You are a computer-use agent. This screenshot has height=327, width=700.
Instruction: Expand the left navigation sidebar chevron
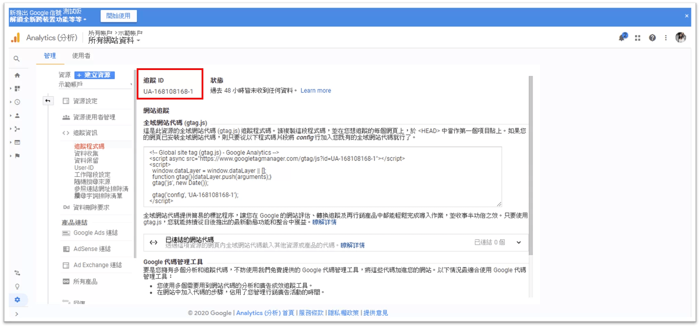16,314
